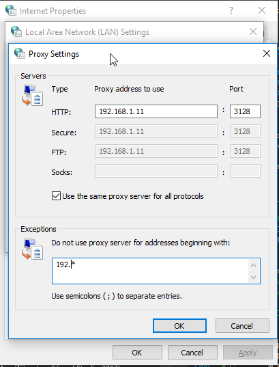The image size is (279, 367).
Task: Click inside the proxy exceptions text box
Action: pos(151,271)
